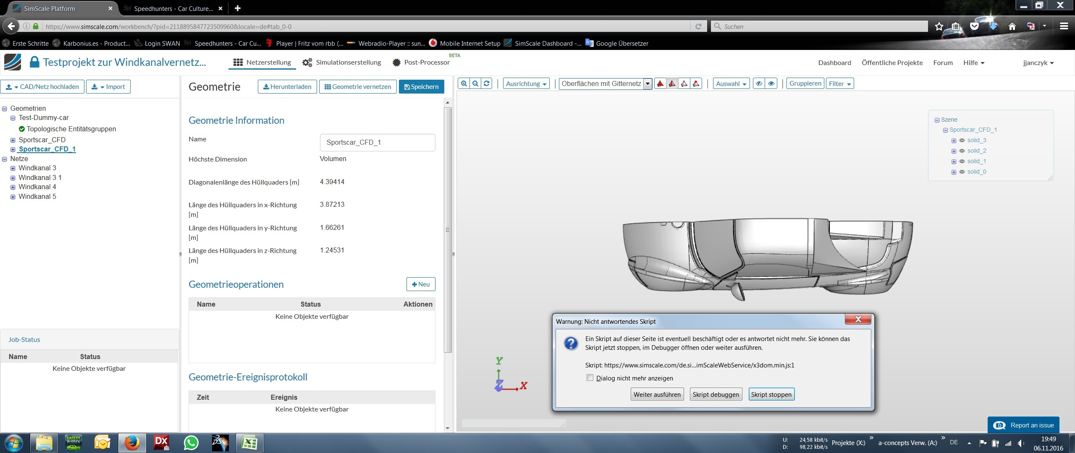Click the zoom in viewer icon
This screenshot has width=1075, height=453.
coord(464,83)
